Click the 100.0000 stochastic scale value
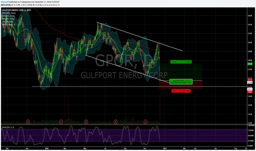256x151 pixels. coord(251,125)
